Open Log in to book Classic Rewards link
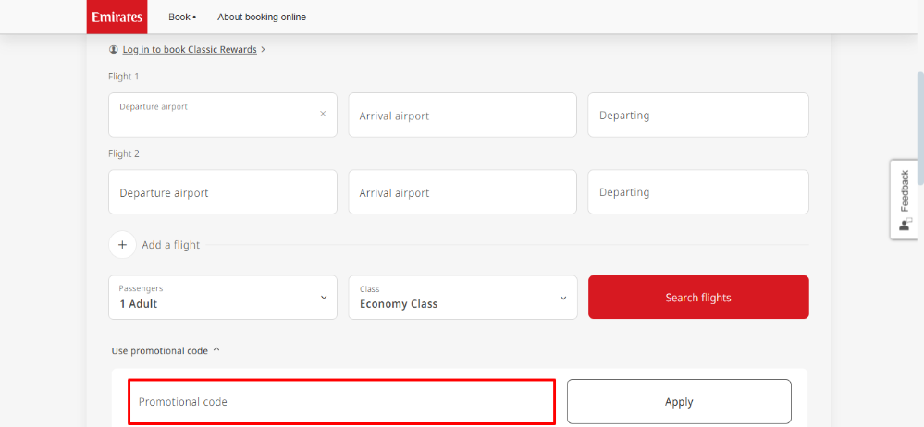This screenshot has width=924, height=427. 190,50
